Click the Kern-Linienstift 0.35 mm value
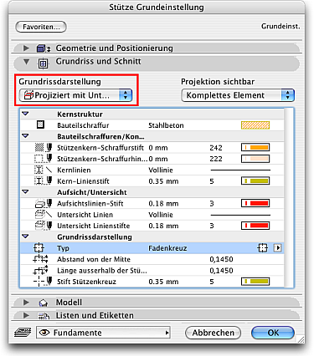 click(x=163, y=181)
